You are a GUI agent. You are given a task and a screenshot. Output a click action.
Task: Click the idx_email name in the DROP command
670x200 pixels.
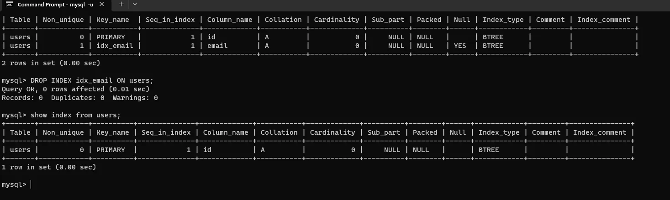(95, 80)
